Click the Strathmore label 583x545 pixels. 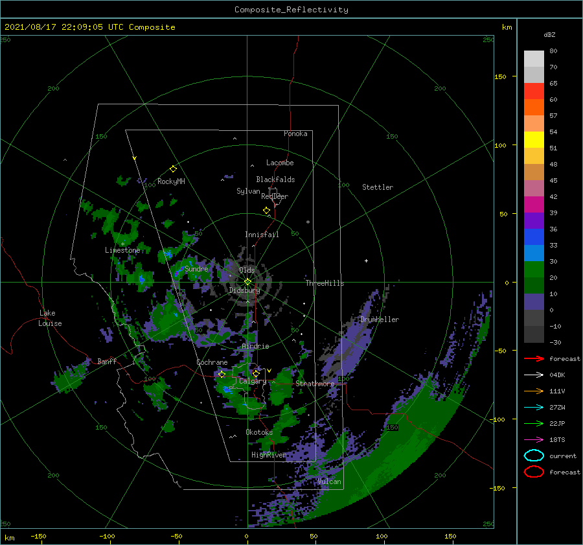(315, 383)
